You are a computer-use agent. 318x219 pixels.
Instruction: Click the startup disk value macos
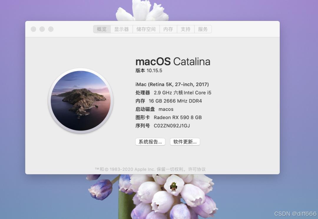pyautogui.click(x=166, y=109)
